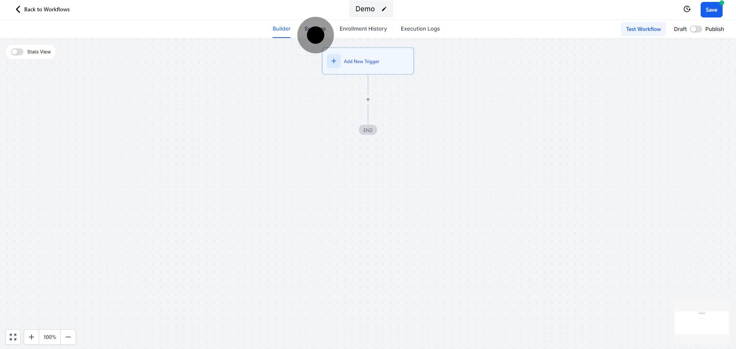Click Back to Workflows link
Image resolution: width=736 pixels, height=349 pixels.
click(47, 9)
